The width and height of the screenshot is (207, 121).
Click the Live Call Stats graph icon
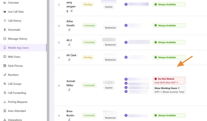5,12
